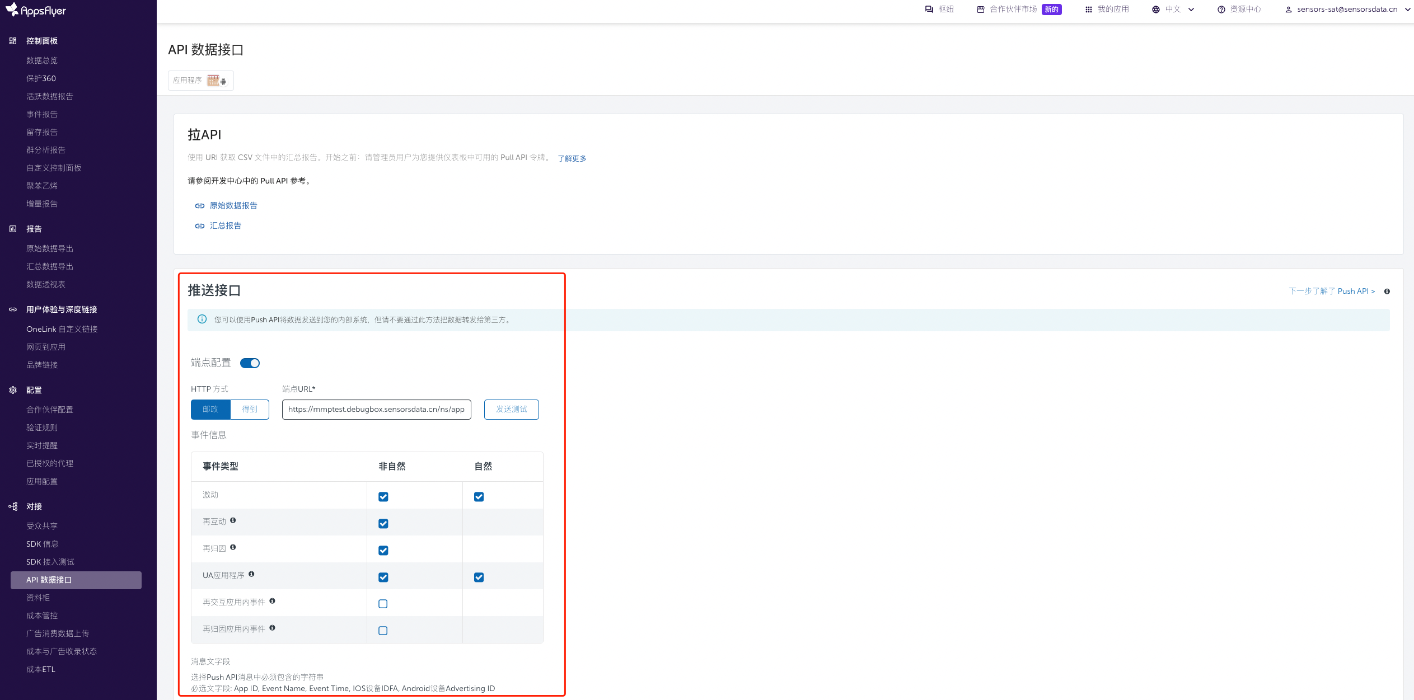Click the 端点URL input field
Image resolution: width=1414 pixels, height=700 pixels.
pyautogui.click(x=376, y=410)
